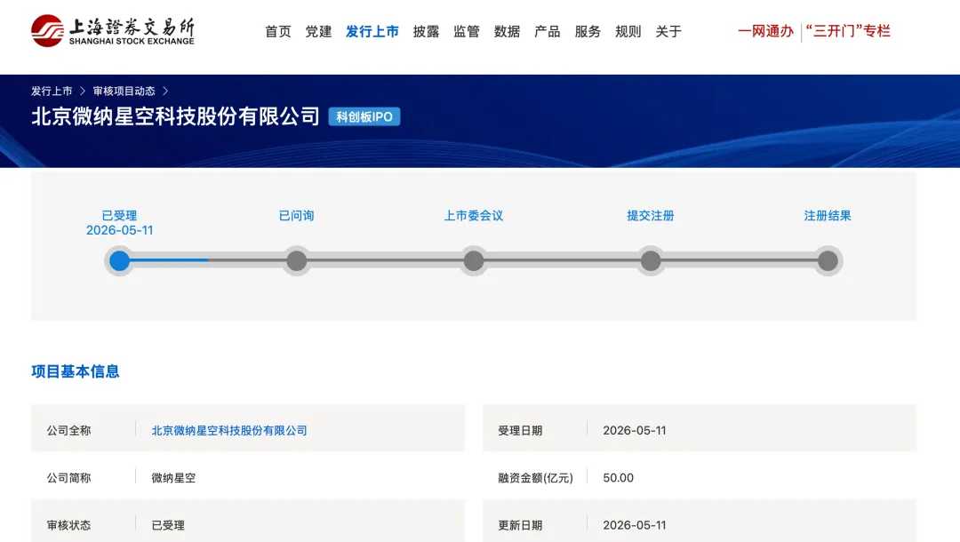Select the 注册结果 progress step dot

(x=828, y=261)
